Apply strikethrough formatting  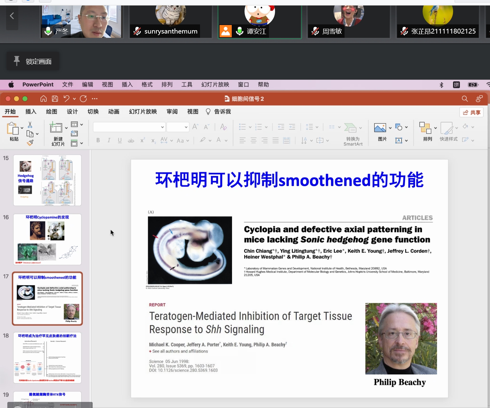[131, 140]
